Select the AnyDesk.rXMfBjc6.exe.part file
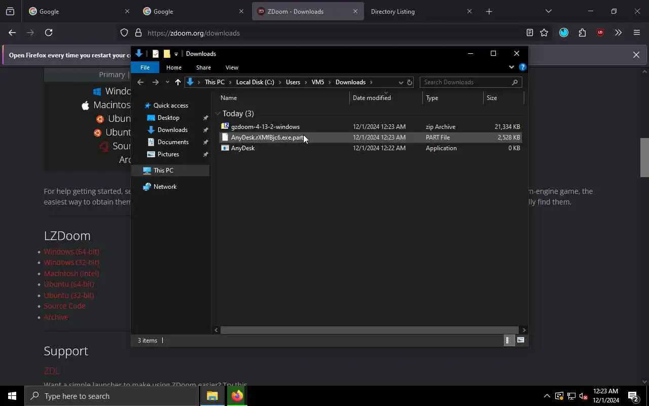Viewport: 649px width, 406px height. 371,138
